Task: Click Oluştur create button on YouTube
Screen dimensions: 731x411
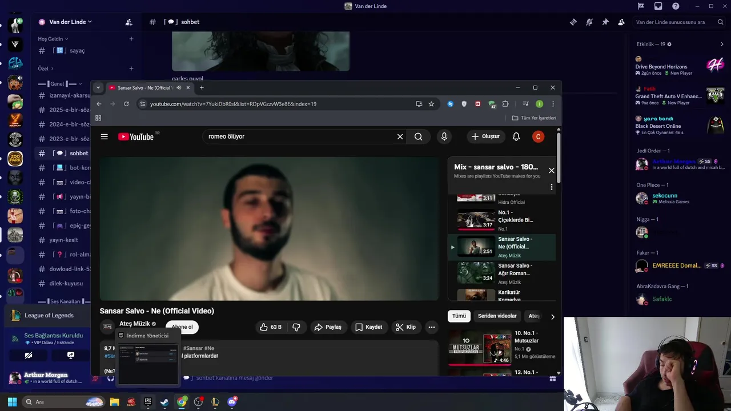Action: 486,136
